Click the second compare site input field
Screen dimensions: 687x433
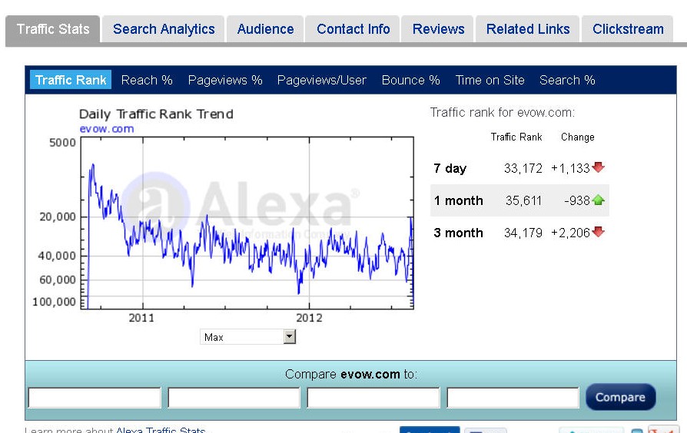pos(234,398)
